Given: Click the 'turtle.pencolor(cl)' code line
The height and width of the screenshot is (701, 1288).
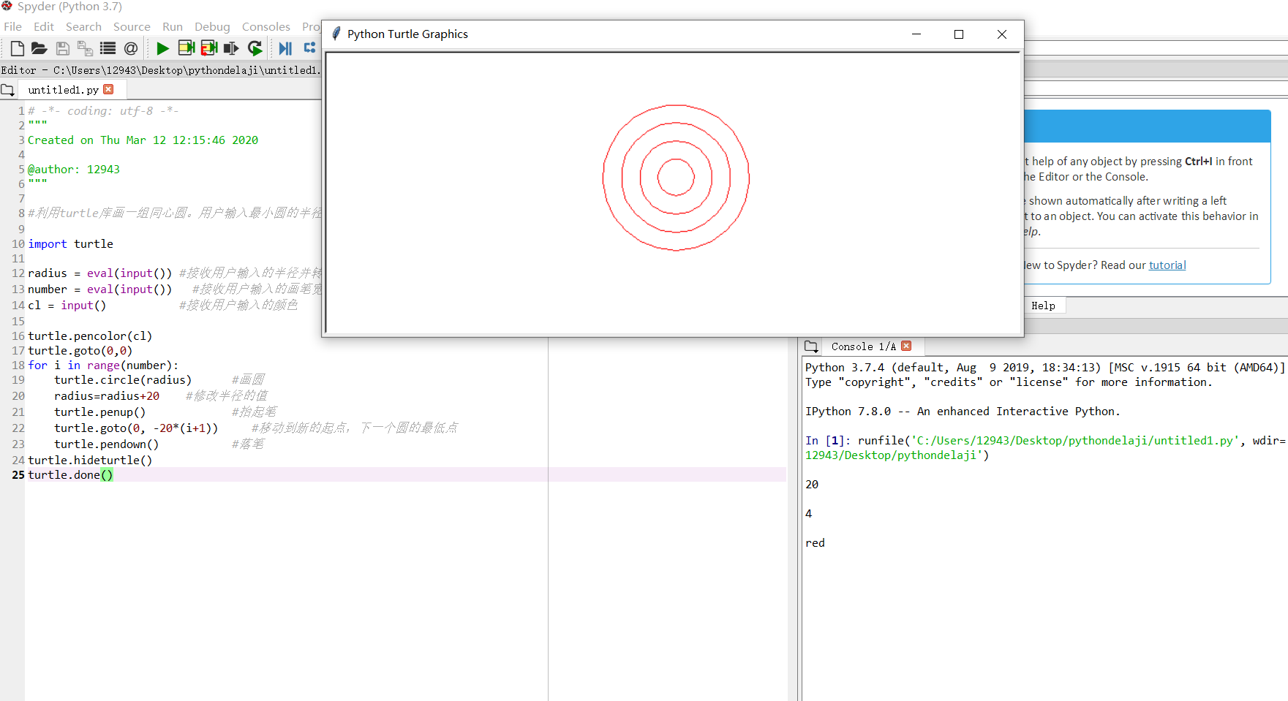Looking at the screenshot, I should [x=90, y=336].
